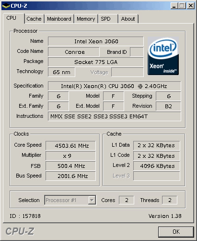This screenshot has height=241, width=197.
Task: Click the Core Speed value field
Action: pos(70,146)
